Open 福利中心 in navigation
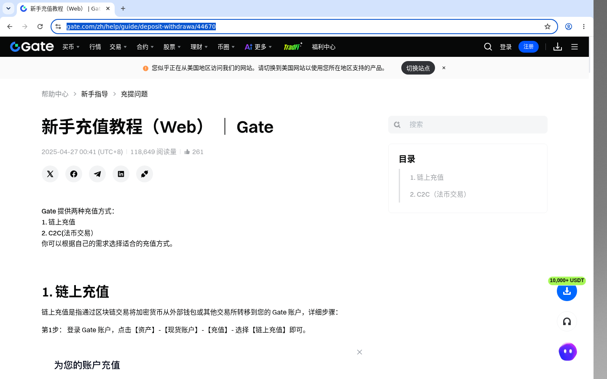Viewport: 607px width, 379px height. point(324,47)
